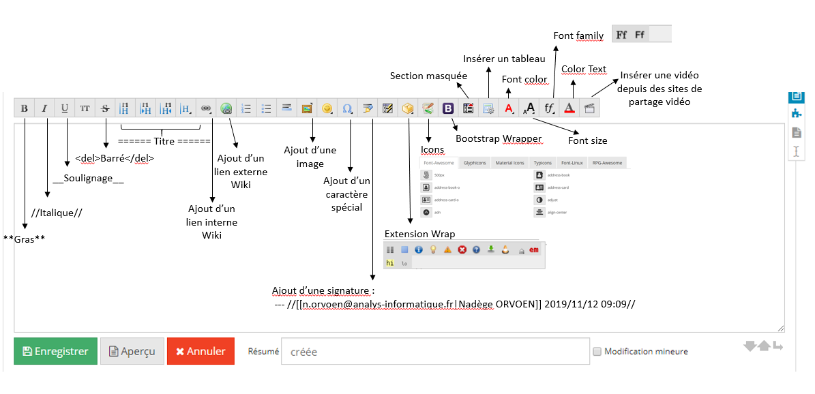The width and height of the screenshot is (815, 394).
Task: Select the Material Icons tab
Action: click(510, 164)
